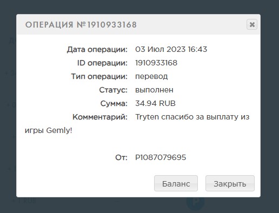The height and width of the screenshot is (213, 279).
Task: Click the Комментарий label
Action: click(x=100, y=117)
